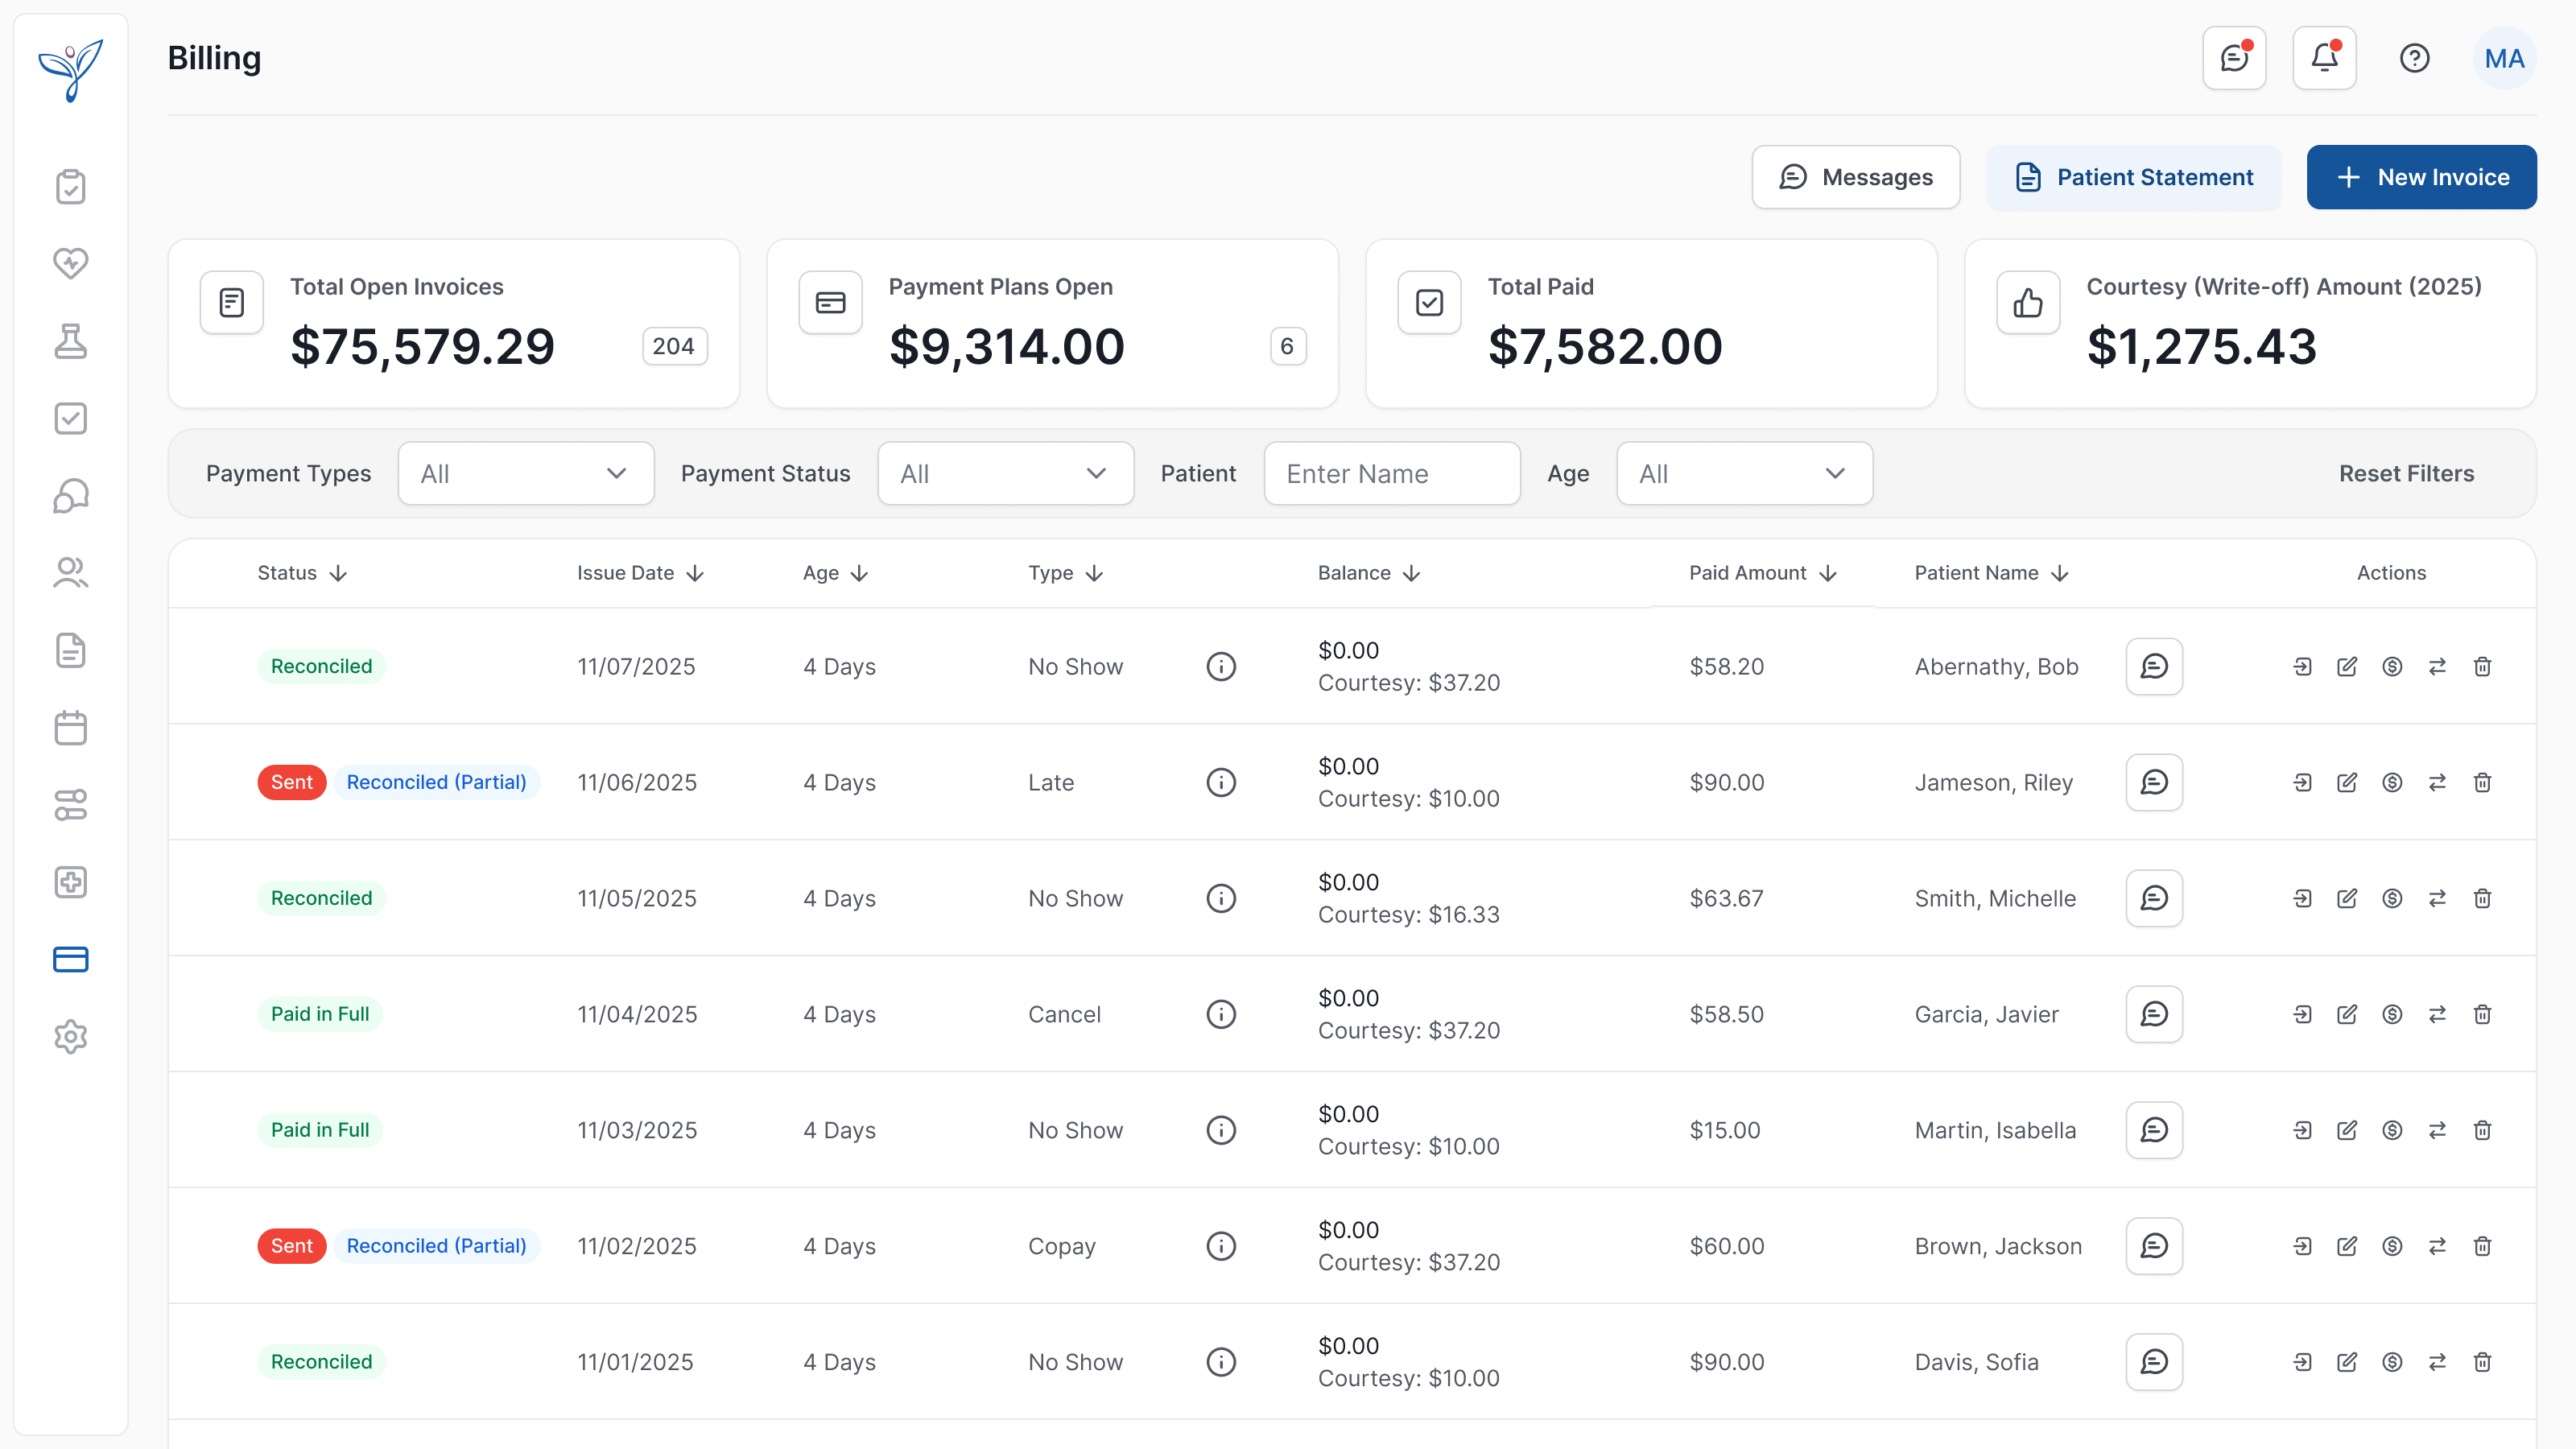Open the Billing card icon in sidebar
Viewport: 2576px width, 1449px height.
point(70,959)
